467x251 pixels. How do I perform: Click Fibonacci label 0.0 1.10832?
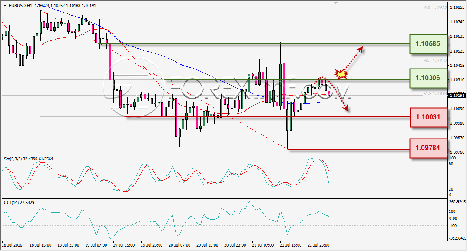click(436, 8)
